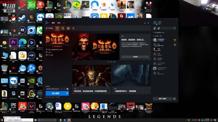This screenshot has width=218, height=122.
Task: Open the downloads icon in Battle.net
Action: tap(145, 23)
